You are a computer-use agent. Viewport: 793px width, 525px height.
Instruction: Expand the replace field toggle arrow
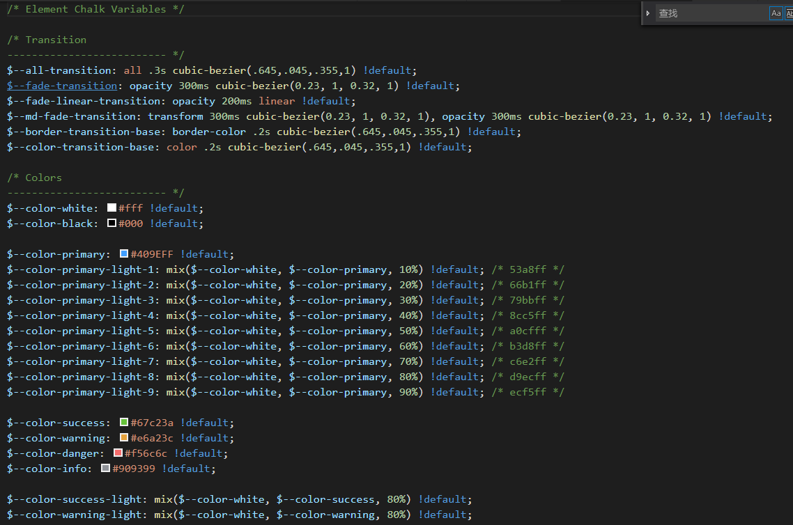pyautogui.click(x=648, y=13)
